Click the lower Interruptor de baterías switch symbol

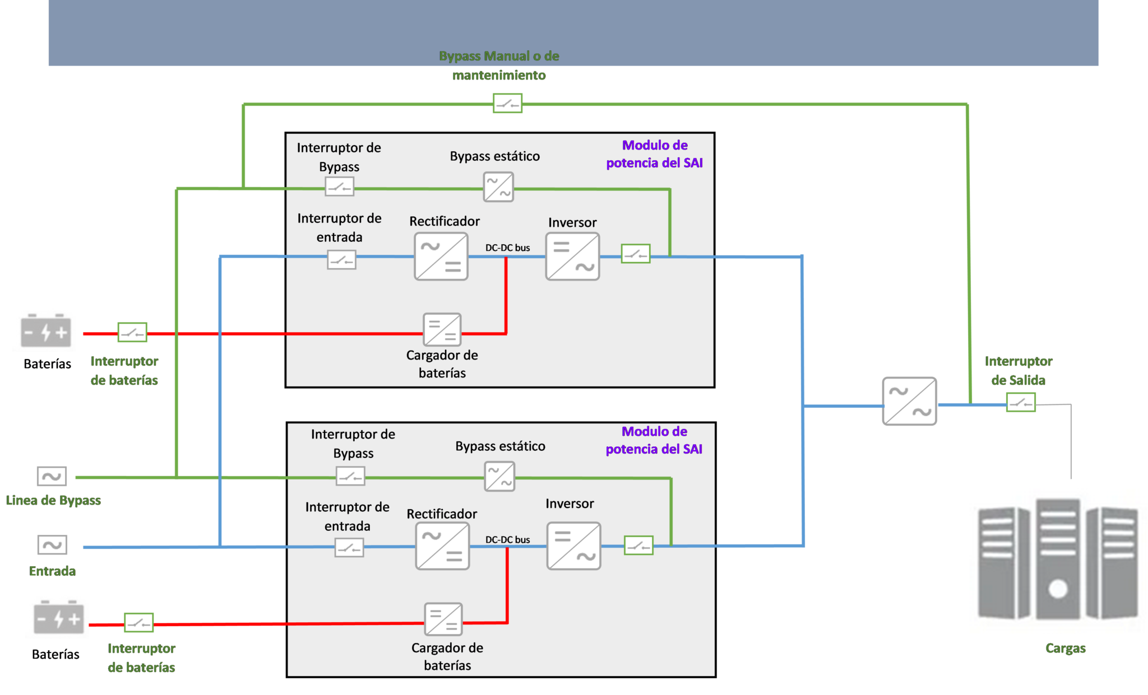click(139, 622)
